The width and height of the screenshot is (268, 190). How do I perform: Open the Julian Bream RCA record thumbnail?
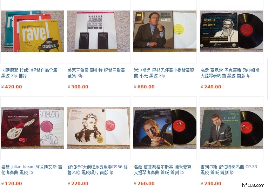(x=32, y=128)
